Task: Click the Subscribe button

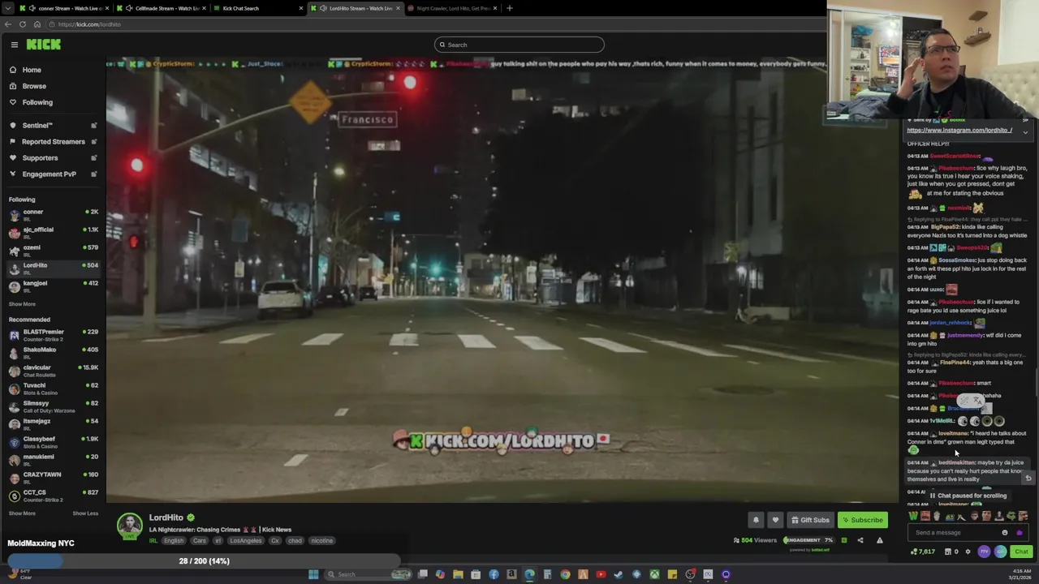Action: 862,520
